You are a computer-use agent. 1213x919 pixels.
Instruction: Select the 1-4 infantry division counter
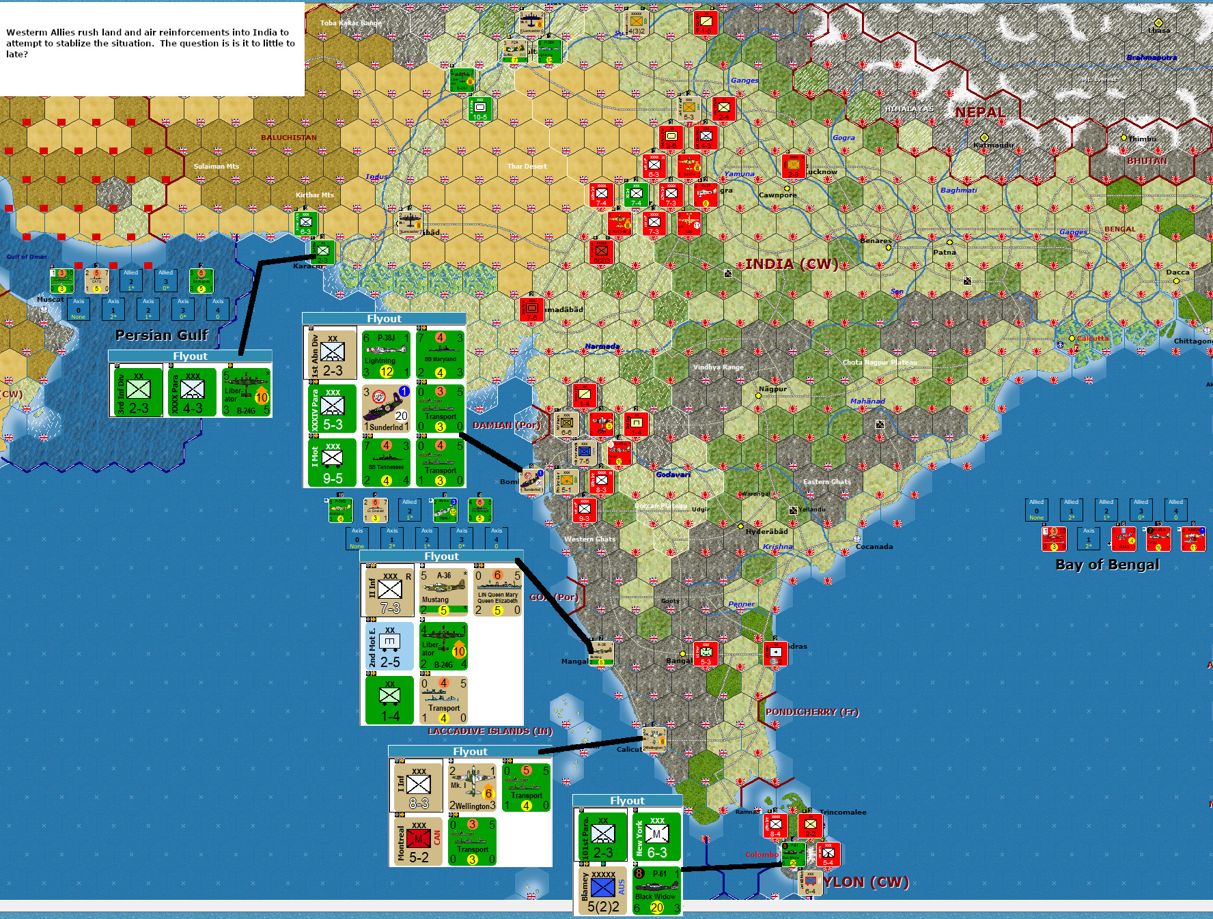point(389,700)
